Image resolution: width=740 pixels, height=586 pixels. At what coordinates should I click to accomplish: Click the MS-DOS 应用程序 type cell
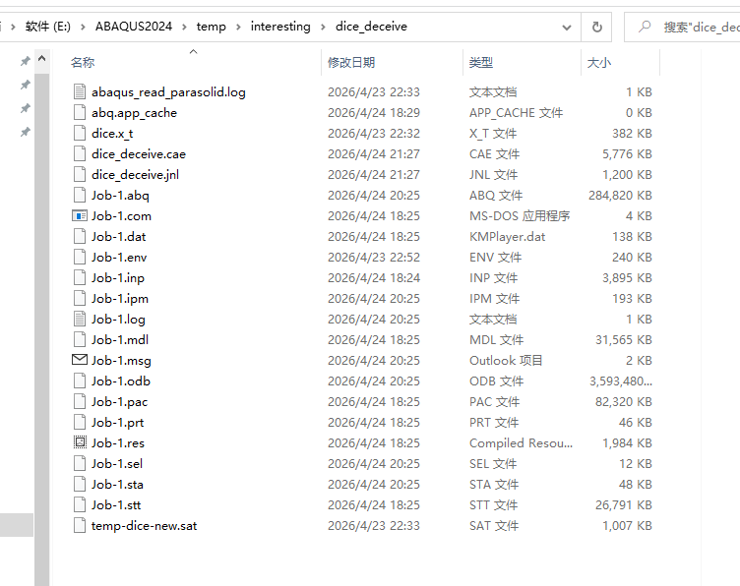coord(520,216)
